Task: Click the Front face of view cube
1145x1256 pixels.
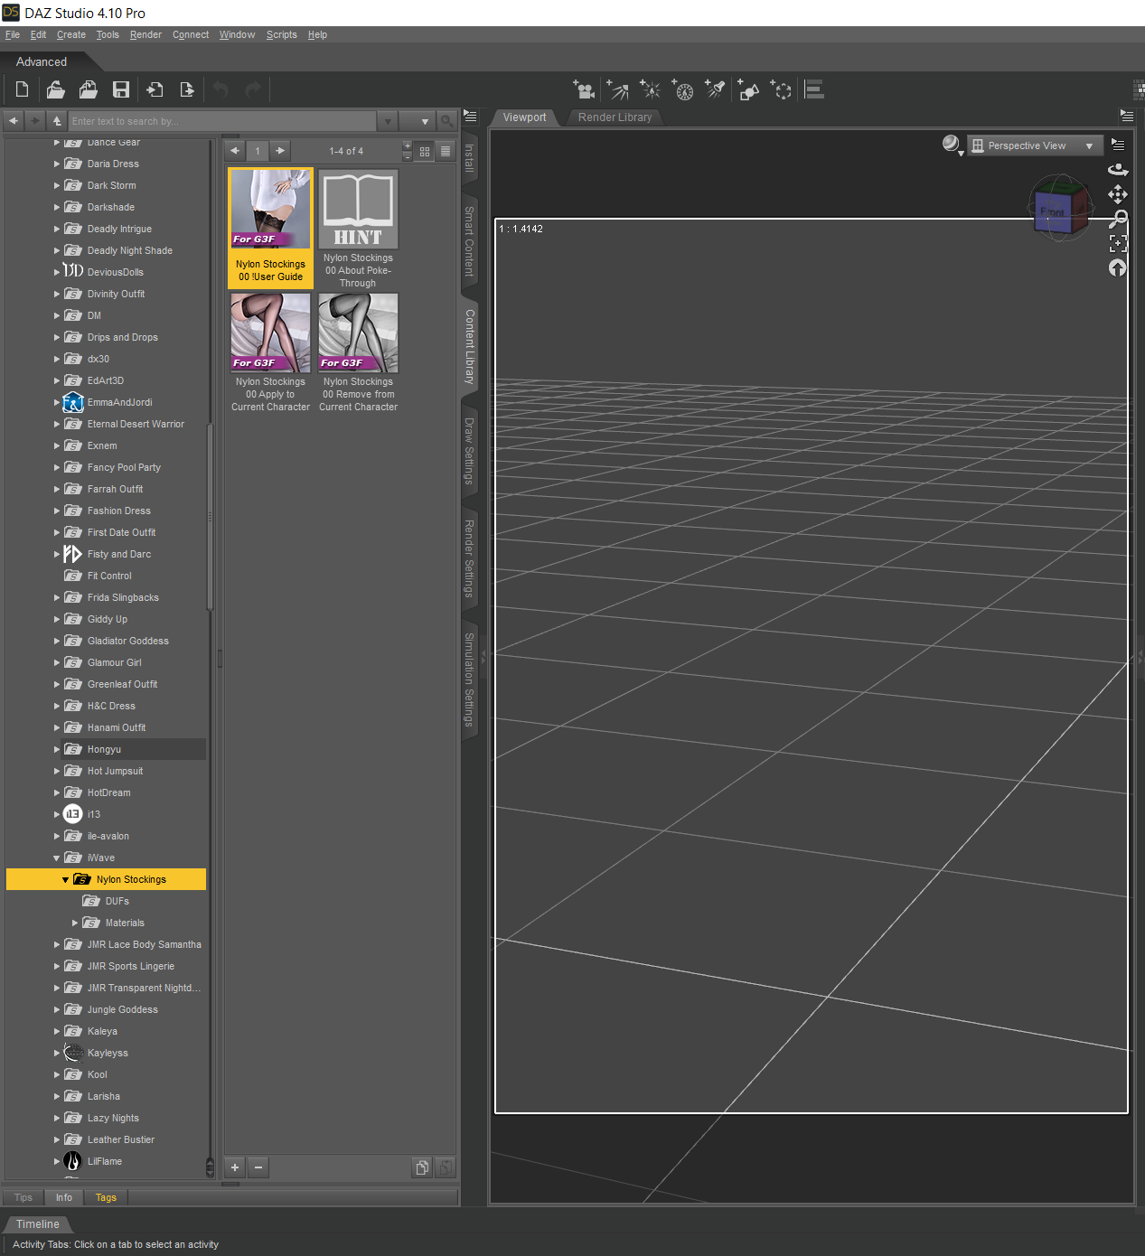Action: (x=1053, y=212)
